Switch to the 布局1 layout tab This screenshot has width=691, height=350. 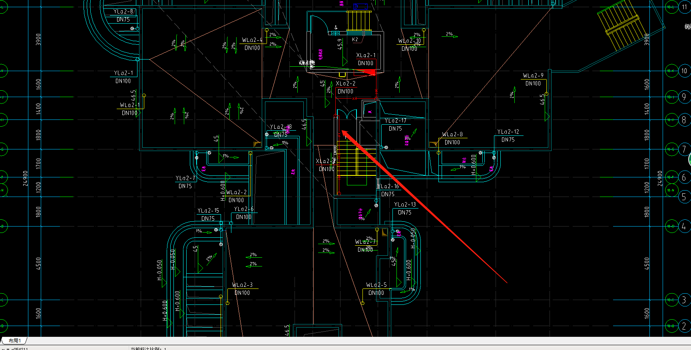pyautogui.click(x=14, y=341)
